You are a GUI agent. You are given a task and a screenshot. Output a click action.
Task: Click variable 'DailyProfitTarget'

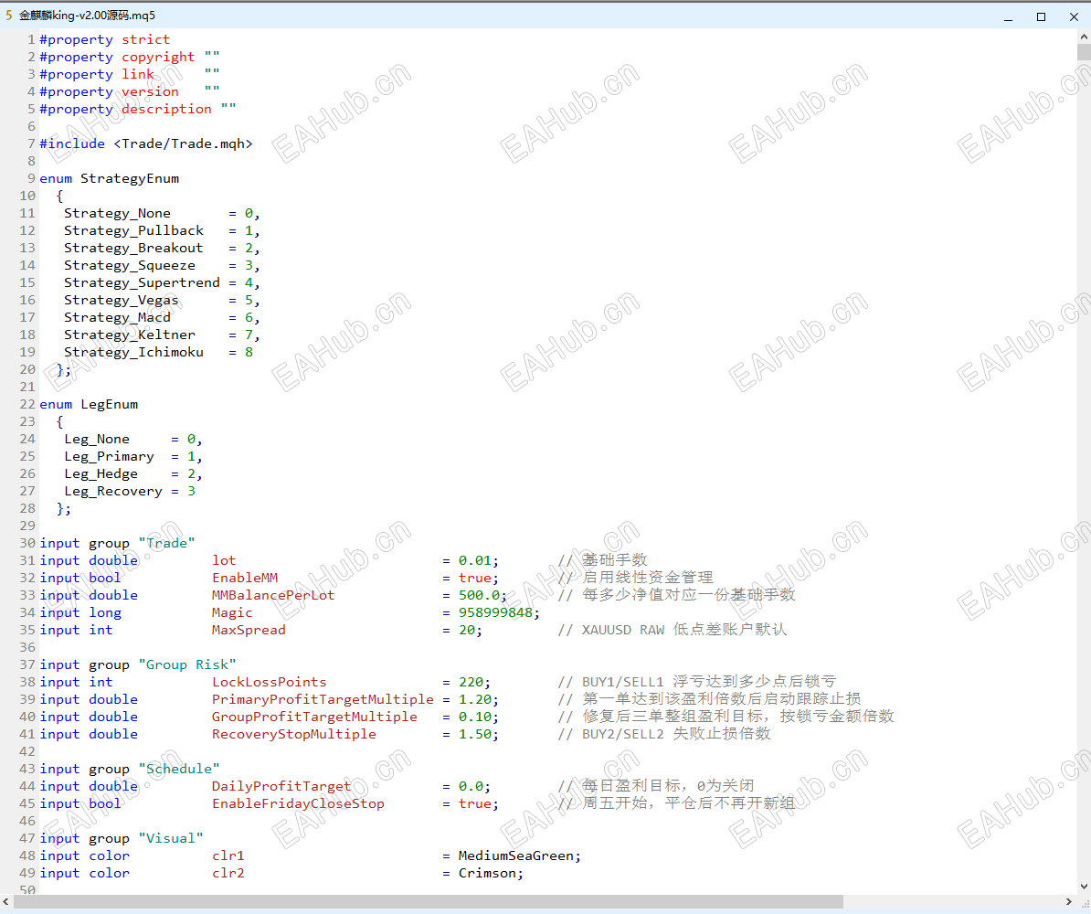(x=281, y=787)
